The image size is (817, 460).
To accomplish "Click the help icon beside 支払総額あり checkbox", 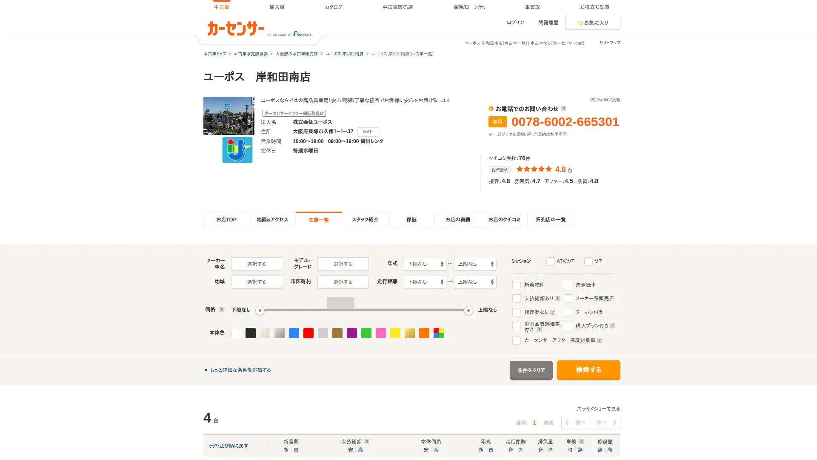I will pos(557,299).
